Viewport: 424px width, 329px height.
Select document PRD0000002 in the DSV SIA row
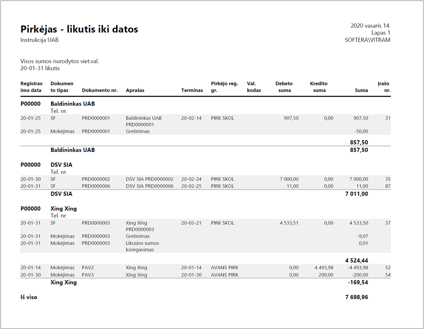click(x=96, y=179)
